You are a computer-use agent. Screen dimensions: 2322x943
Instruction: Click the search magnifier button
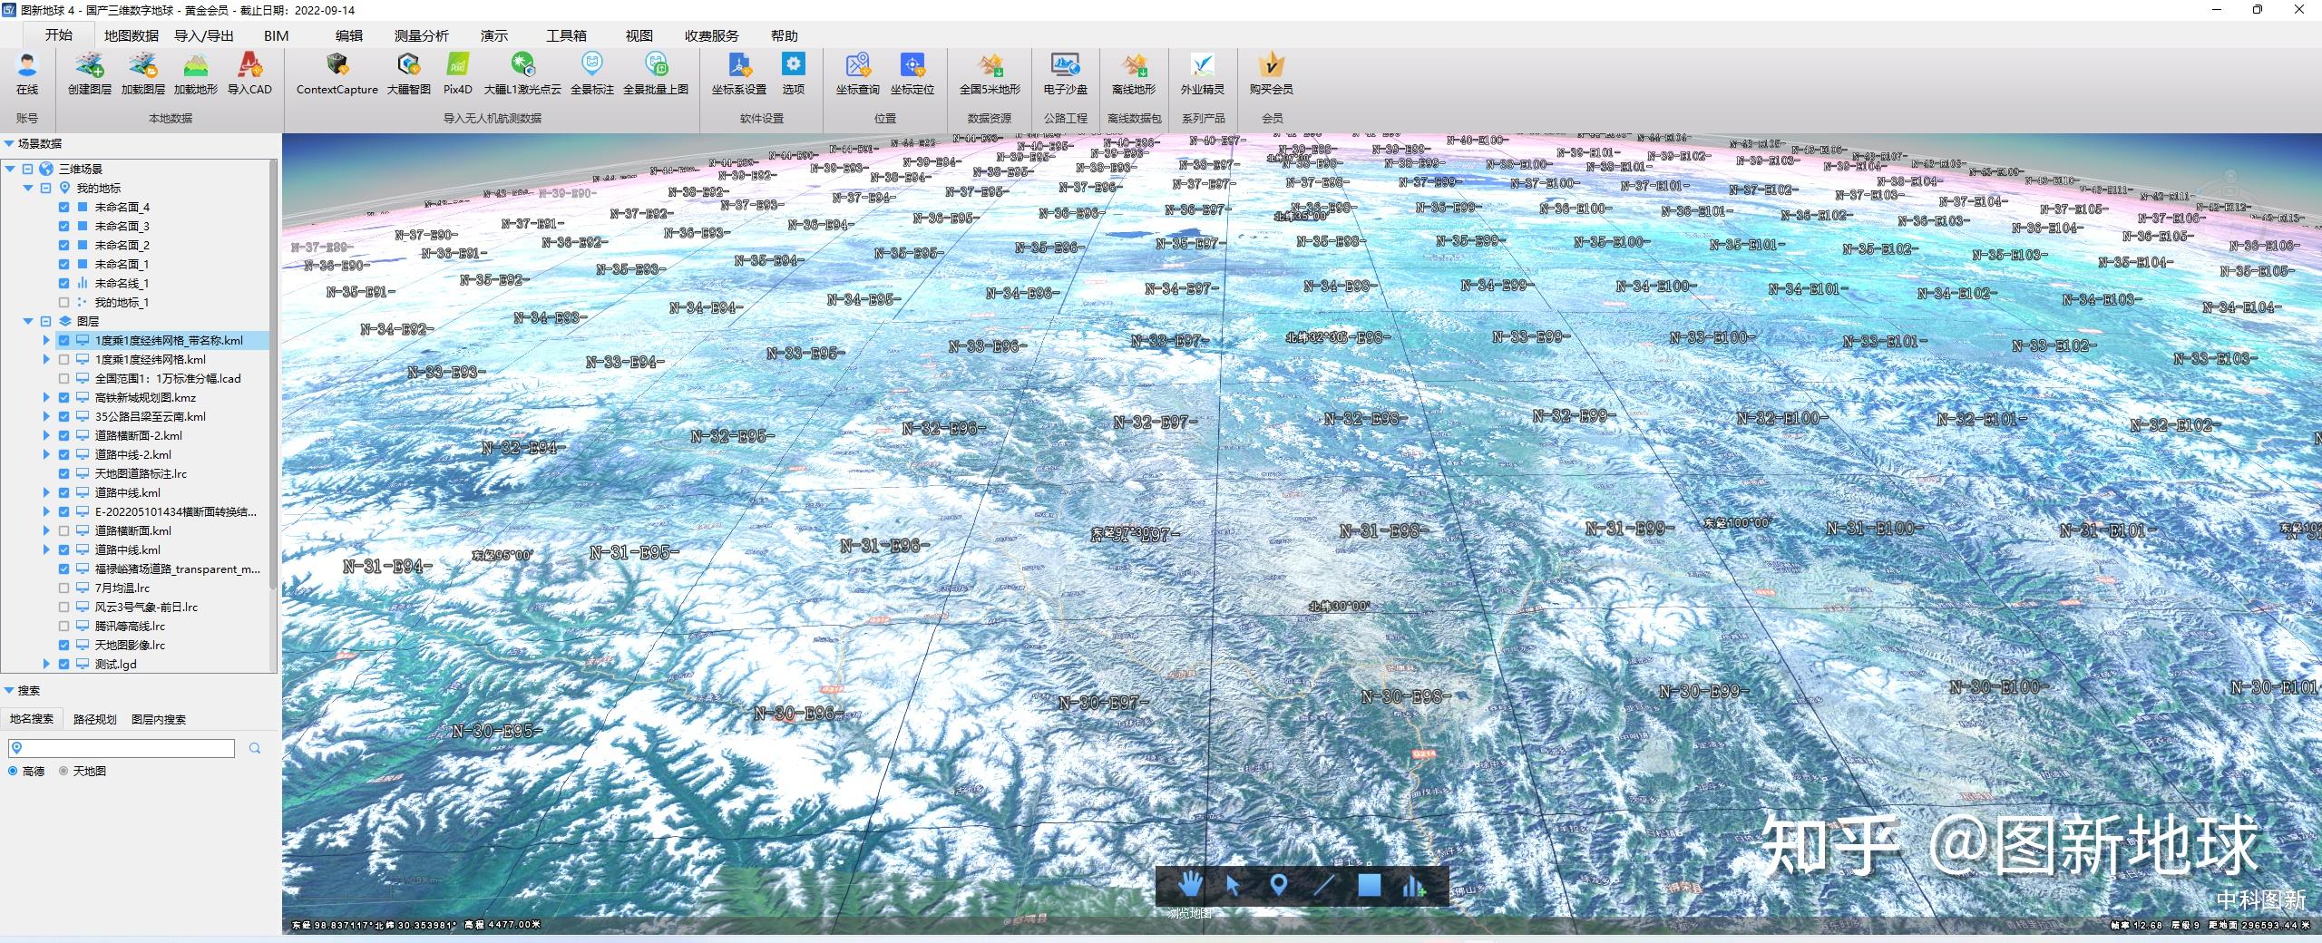click(255, 748)
